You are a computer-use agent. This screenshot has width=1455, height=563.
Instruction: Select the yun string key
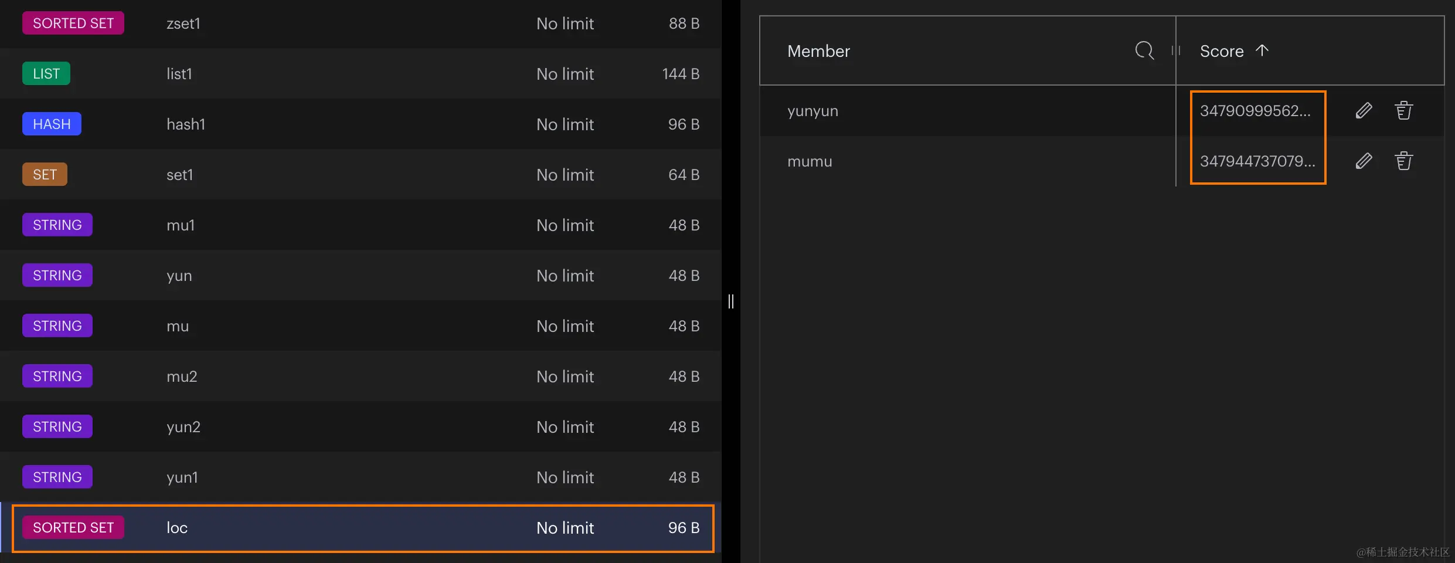pos(361,276)
